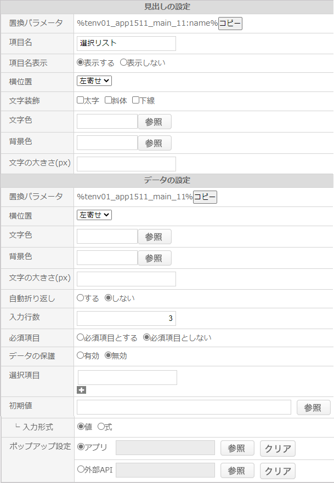Open 横位置 dropdown in heading settings

click(94, 81)
